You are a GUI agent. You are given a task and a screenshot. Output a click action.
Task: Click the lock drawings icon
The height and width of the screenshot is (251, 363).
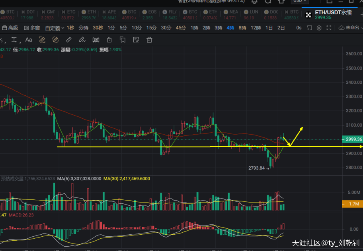[109, 40]
